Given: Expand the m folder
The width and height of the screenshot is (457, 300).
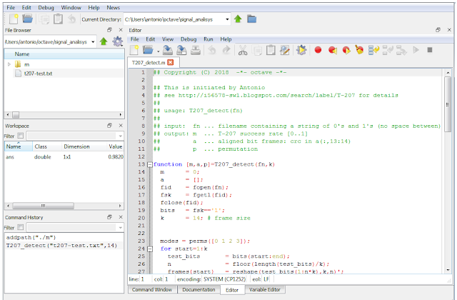Looking at the screenshot, I should coord(9,64).
